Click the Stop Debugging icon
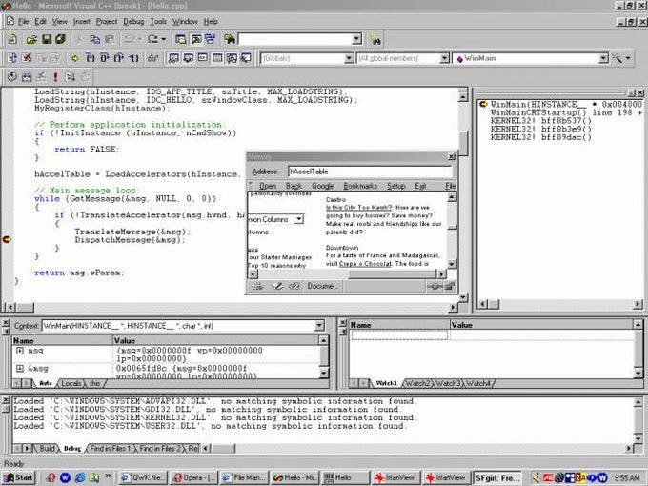 (x=27, y=58)
